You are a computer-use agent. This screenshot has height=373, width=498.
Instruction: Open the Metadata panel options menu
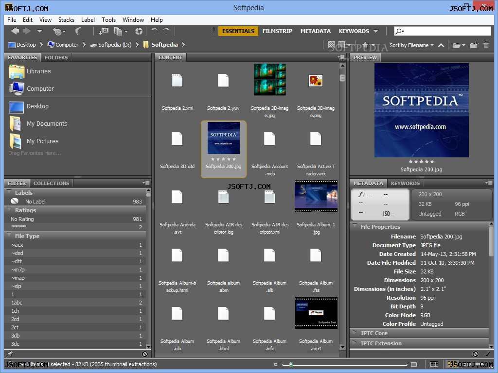click(x=488, y=183)
